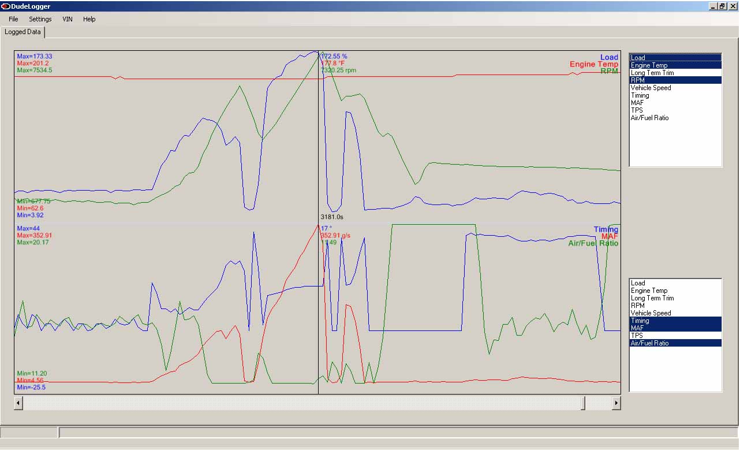Switch to the Logged Data tab
Viewport: 740px width, 450px height.
(23, 32)
